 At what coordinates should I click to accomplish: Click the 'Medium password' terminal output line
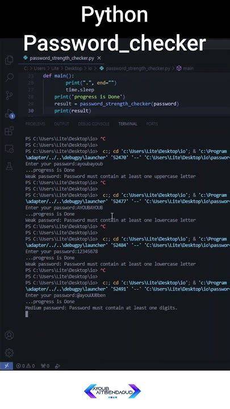(101, 308)
